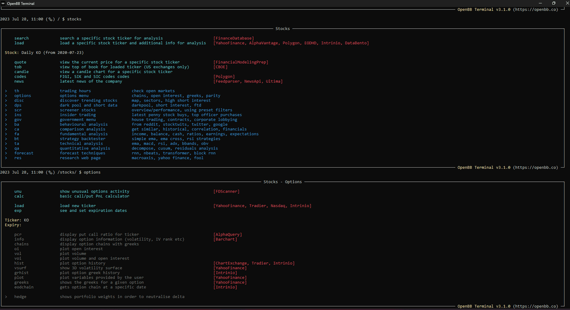Click the 'eodchain' command text

(x=24, y=287)
